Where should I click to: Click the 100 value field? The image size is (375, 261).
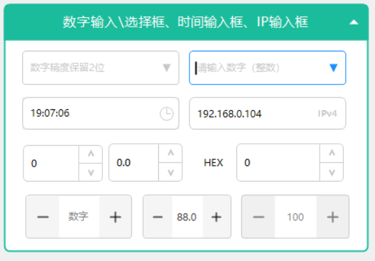(x=296, y=217)
